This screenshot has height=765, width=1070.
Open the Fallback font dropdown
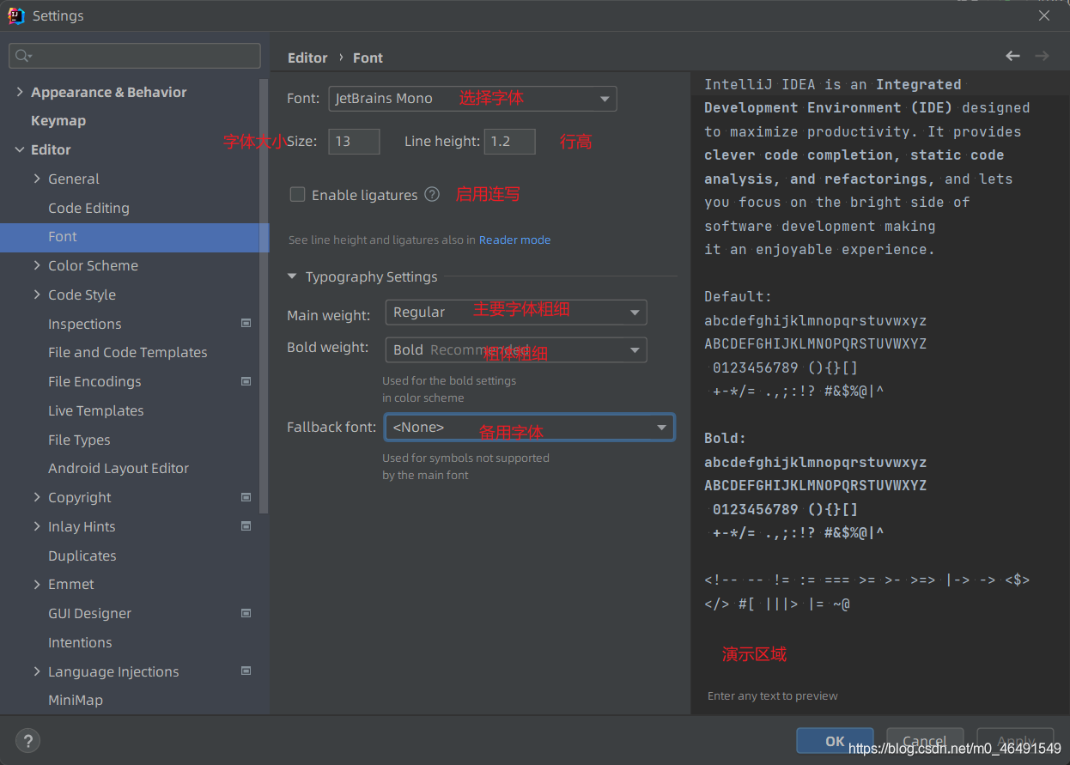(x=529, y=428)
